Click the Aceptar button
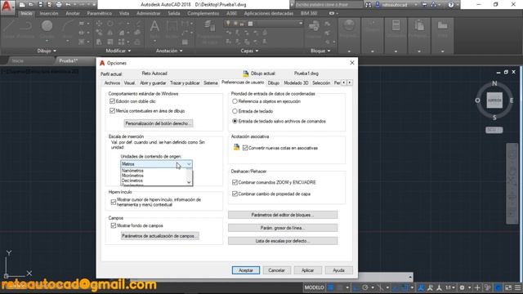The height and width of the screenshot is (294, 523). 246,270
